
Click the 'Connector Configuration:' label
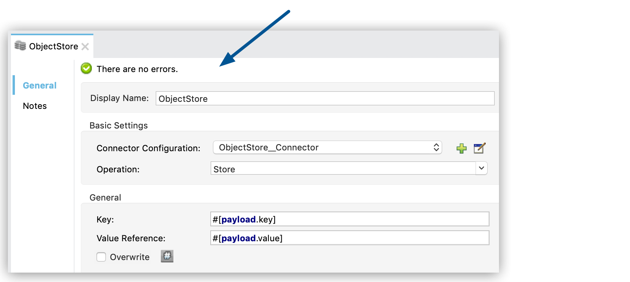(148, 148)
